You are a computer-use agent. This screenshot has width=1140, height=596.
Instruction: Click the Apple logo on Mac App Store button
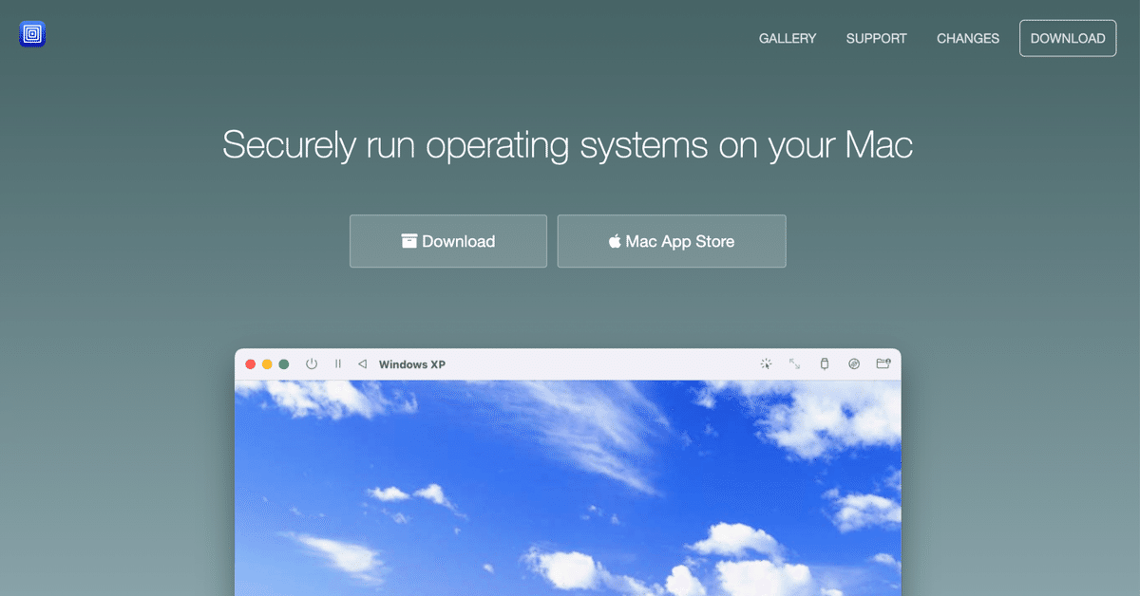click(614, 241)
